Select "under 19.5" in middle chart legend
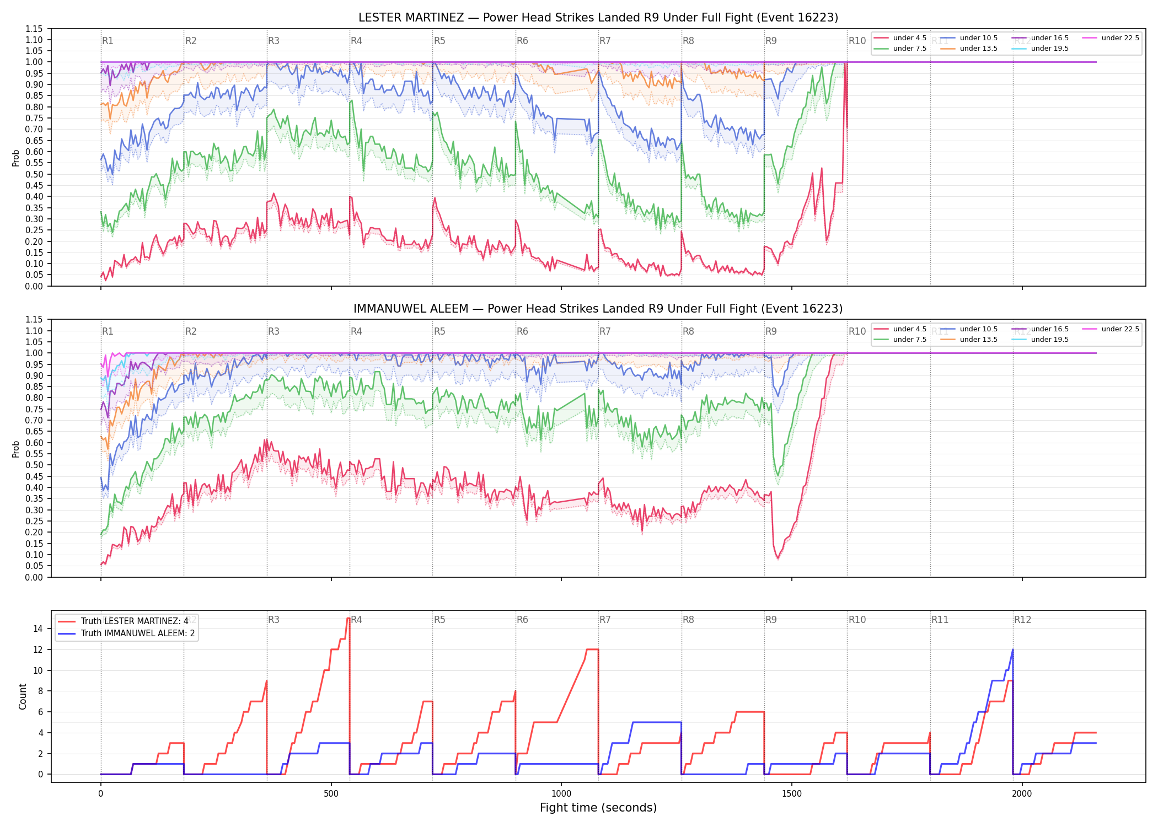 coord(1040,340)
